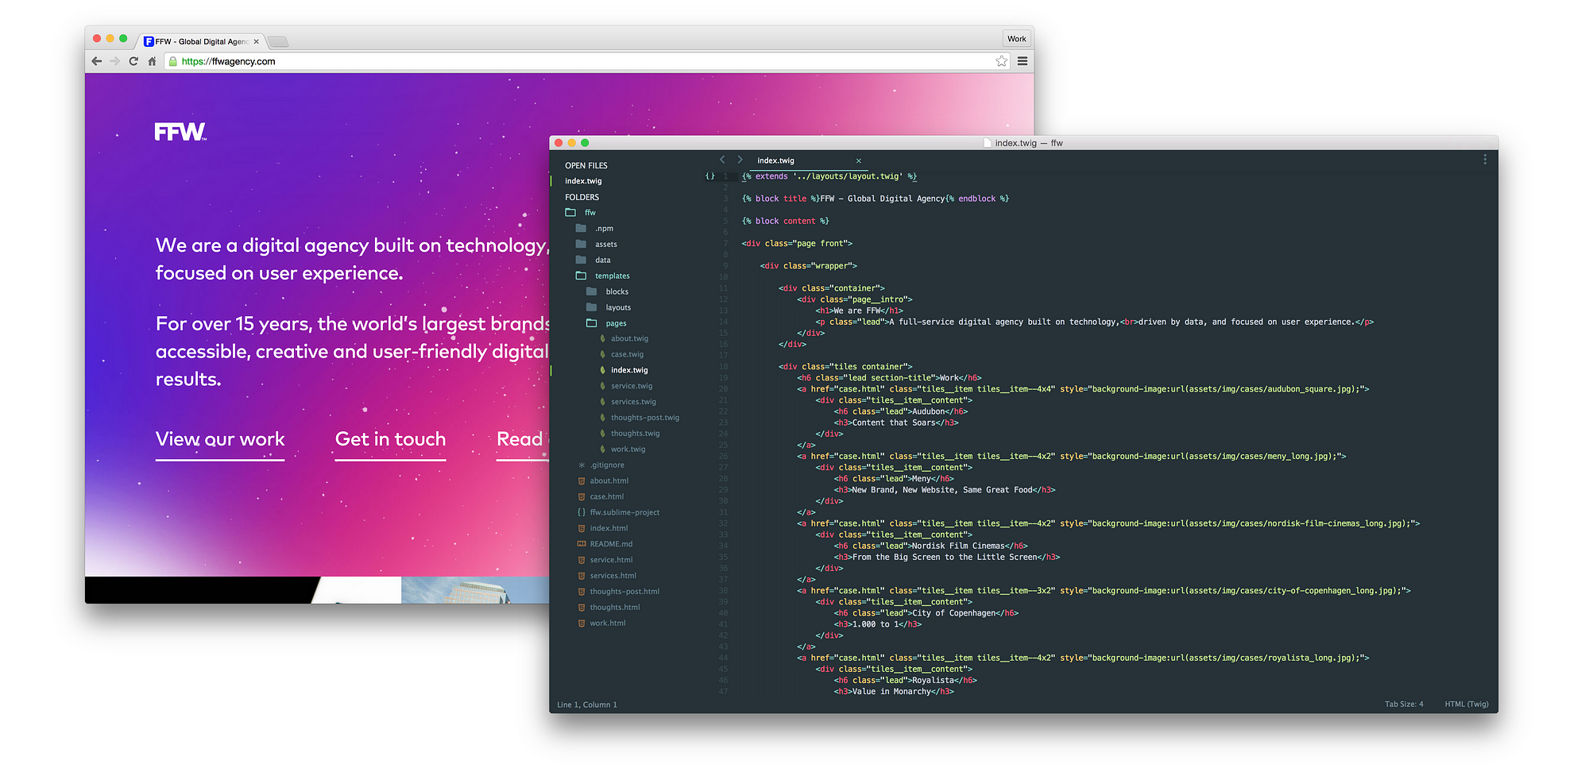Open about.twig in the sidebar
This screenshot has width=1589, height=772.
coord(629,339)
